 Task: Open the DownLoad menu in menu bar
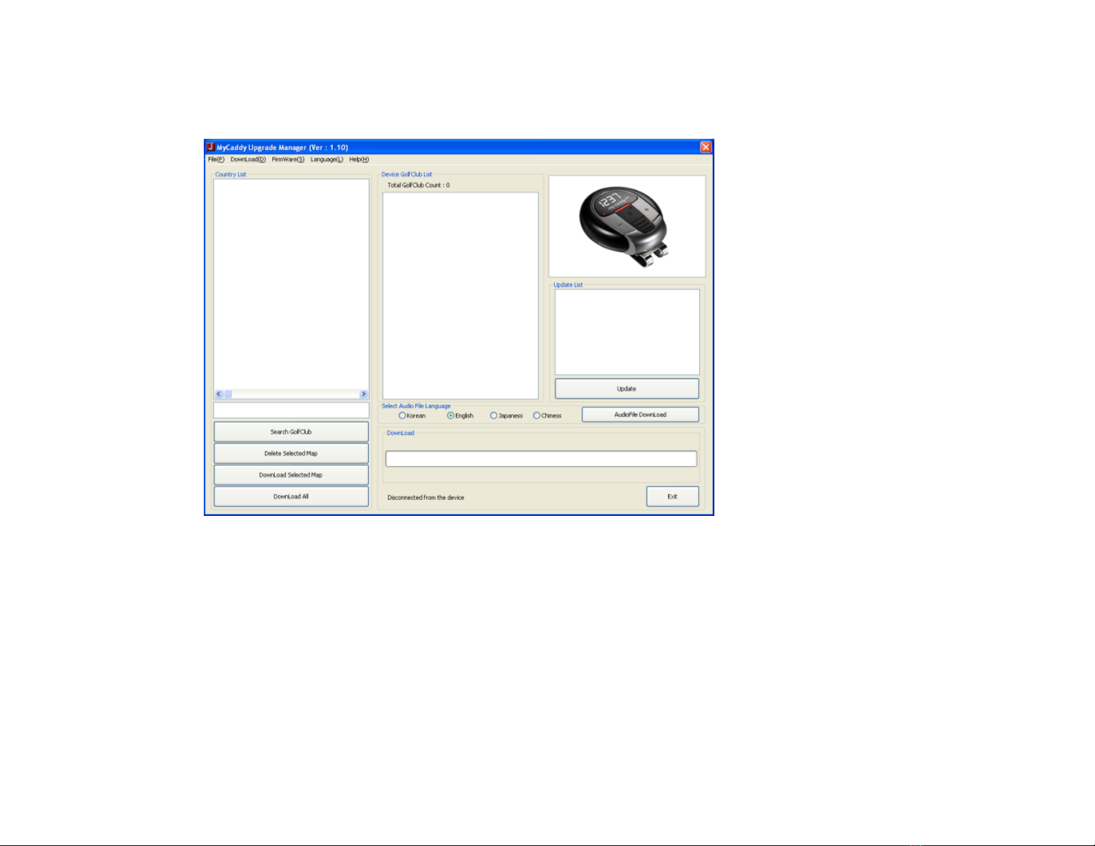(247, 160)
